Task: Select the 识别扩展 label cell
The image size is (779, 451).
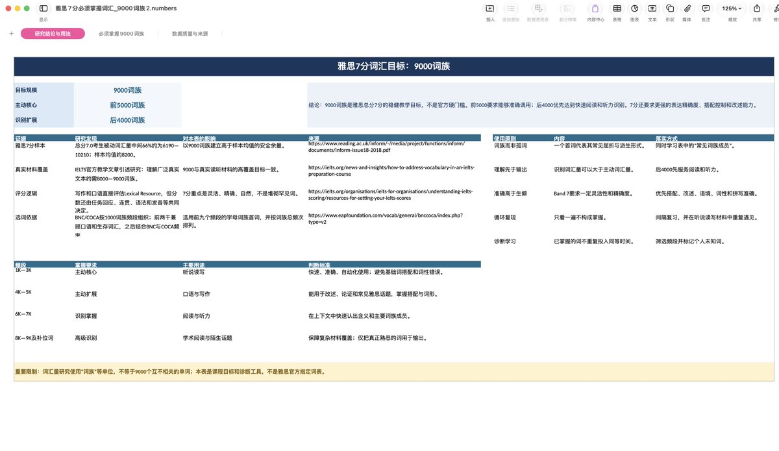Action: 44,120
